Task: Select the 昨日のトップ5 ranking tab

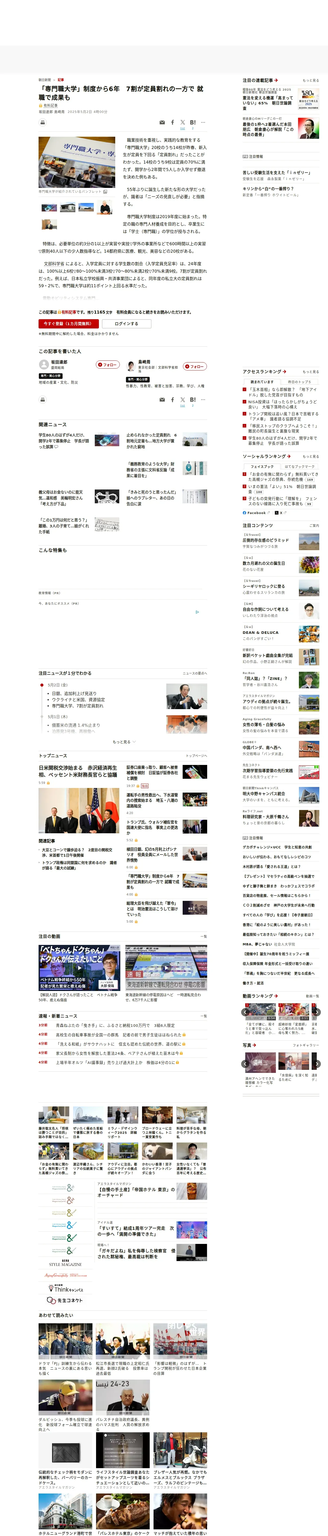Action: pos(299,382)
